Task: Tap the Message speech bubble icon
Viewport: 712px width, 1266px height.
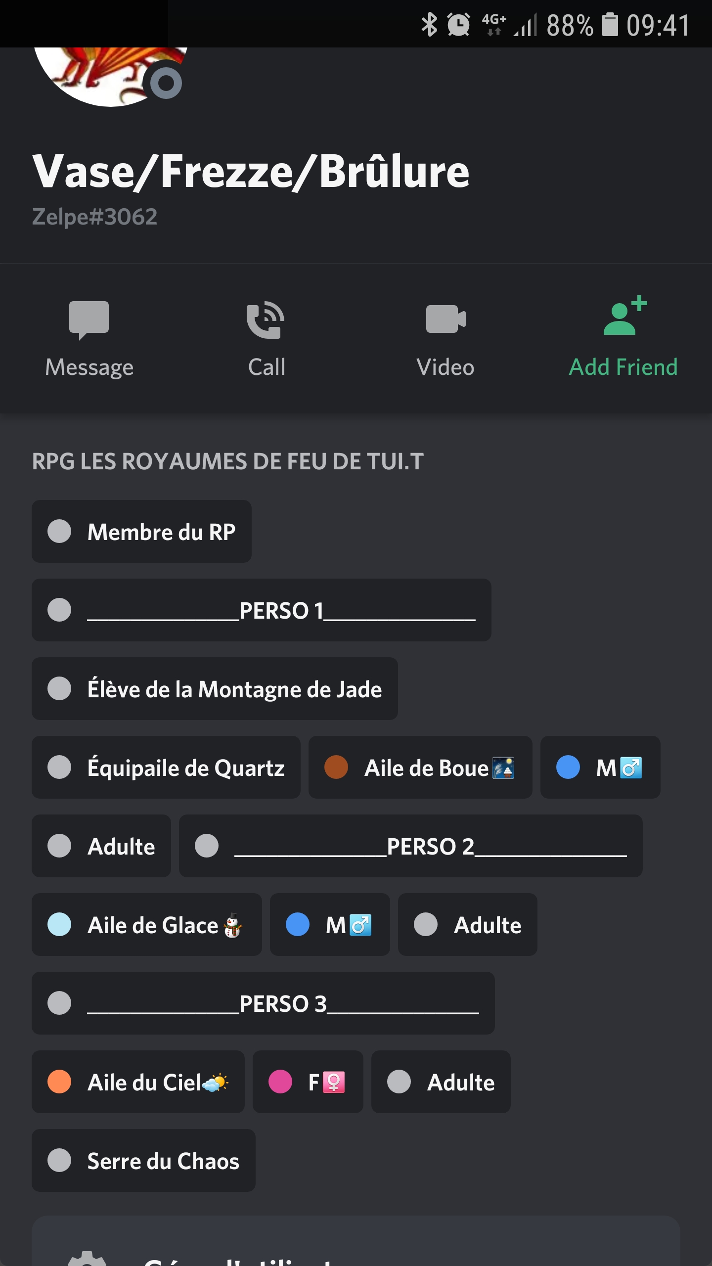Action: (89, 319)
